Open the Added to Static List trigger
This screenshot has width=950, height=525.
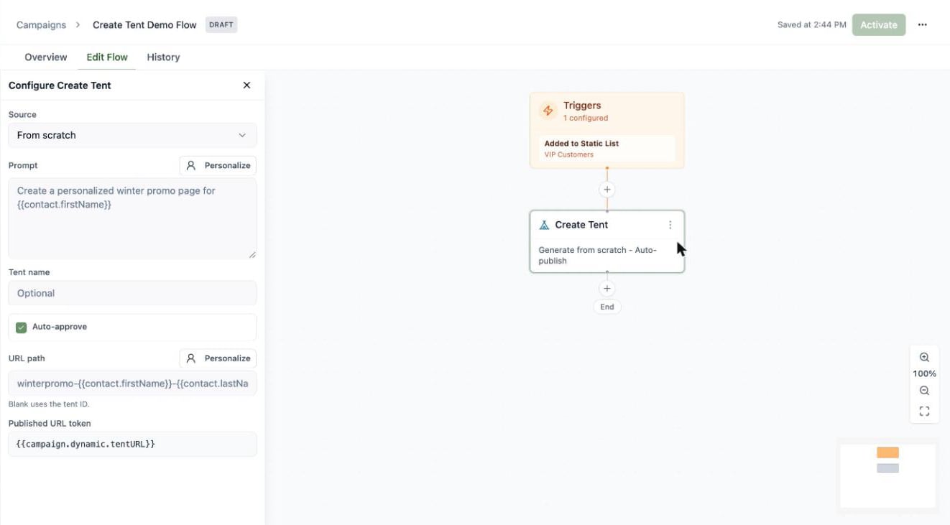click(x=607, y=148)
